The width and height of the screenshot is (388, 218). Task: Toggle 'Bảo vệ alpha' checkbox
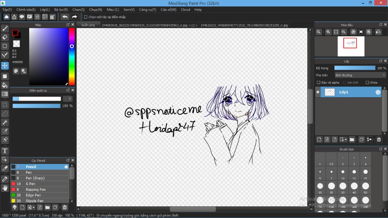point(318,83)
